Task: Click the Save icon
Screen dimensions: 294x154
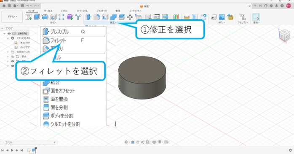Action: click(x=22, y=6)
